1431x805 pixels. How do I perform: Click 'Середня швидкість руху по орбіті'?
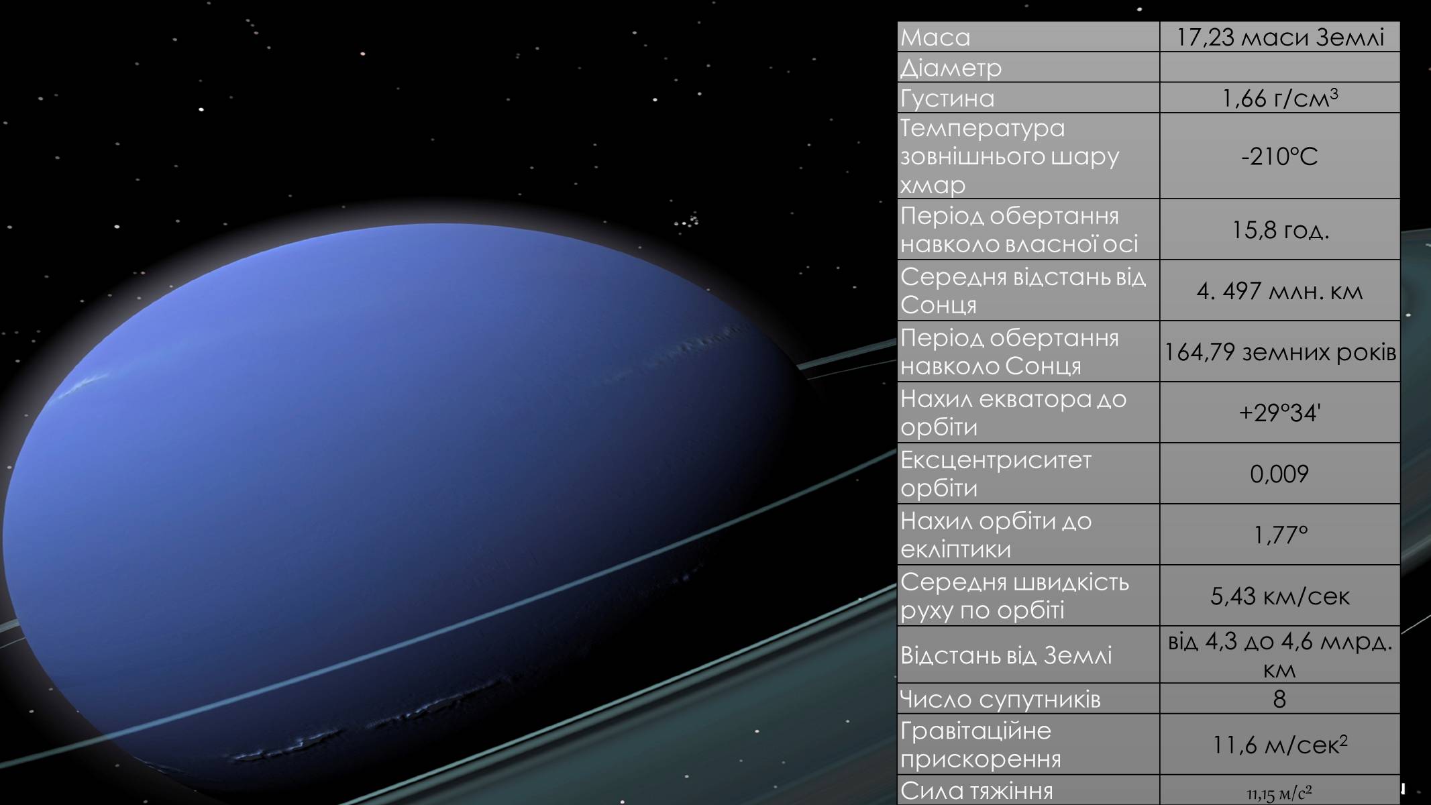pos(1014,596)
